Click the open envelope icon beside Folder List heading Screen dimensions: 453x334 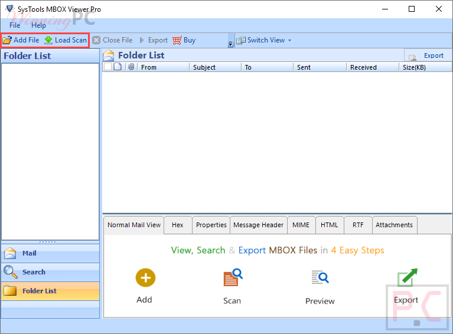tap(109, 55)
